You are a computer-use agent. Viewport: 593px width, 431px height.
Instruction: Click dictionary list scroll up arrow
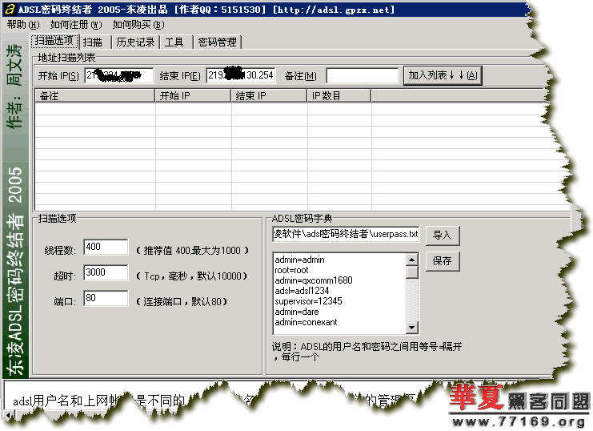pos(412,260)
